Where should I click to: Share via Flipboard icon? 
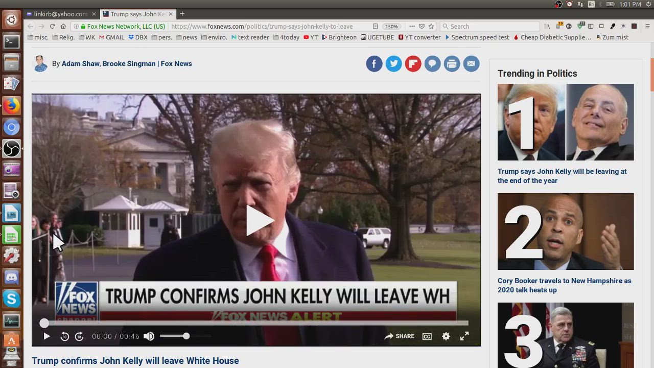413,64
